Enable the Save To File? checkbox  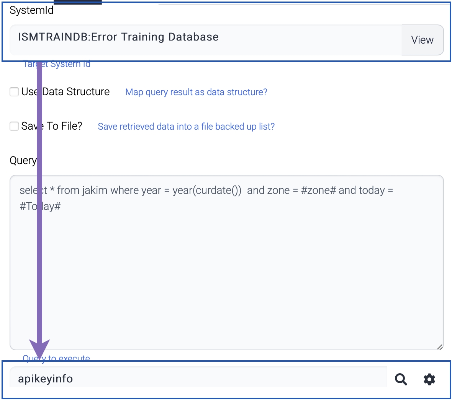(x=14, y=126)
